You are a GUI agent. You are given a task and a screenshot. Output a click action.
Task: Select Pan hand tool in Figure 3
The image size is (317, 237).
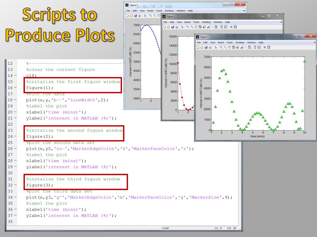click(229, 47)
